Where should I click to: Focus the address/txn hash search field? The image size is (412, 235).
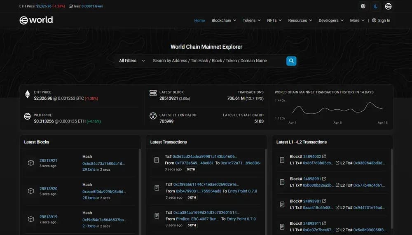click(217, 61)
